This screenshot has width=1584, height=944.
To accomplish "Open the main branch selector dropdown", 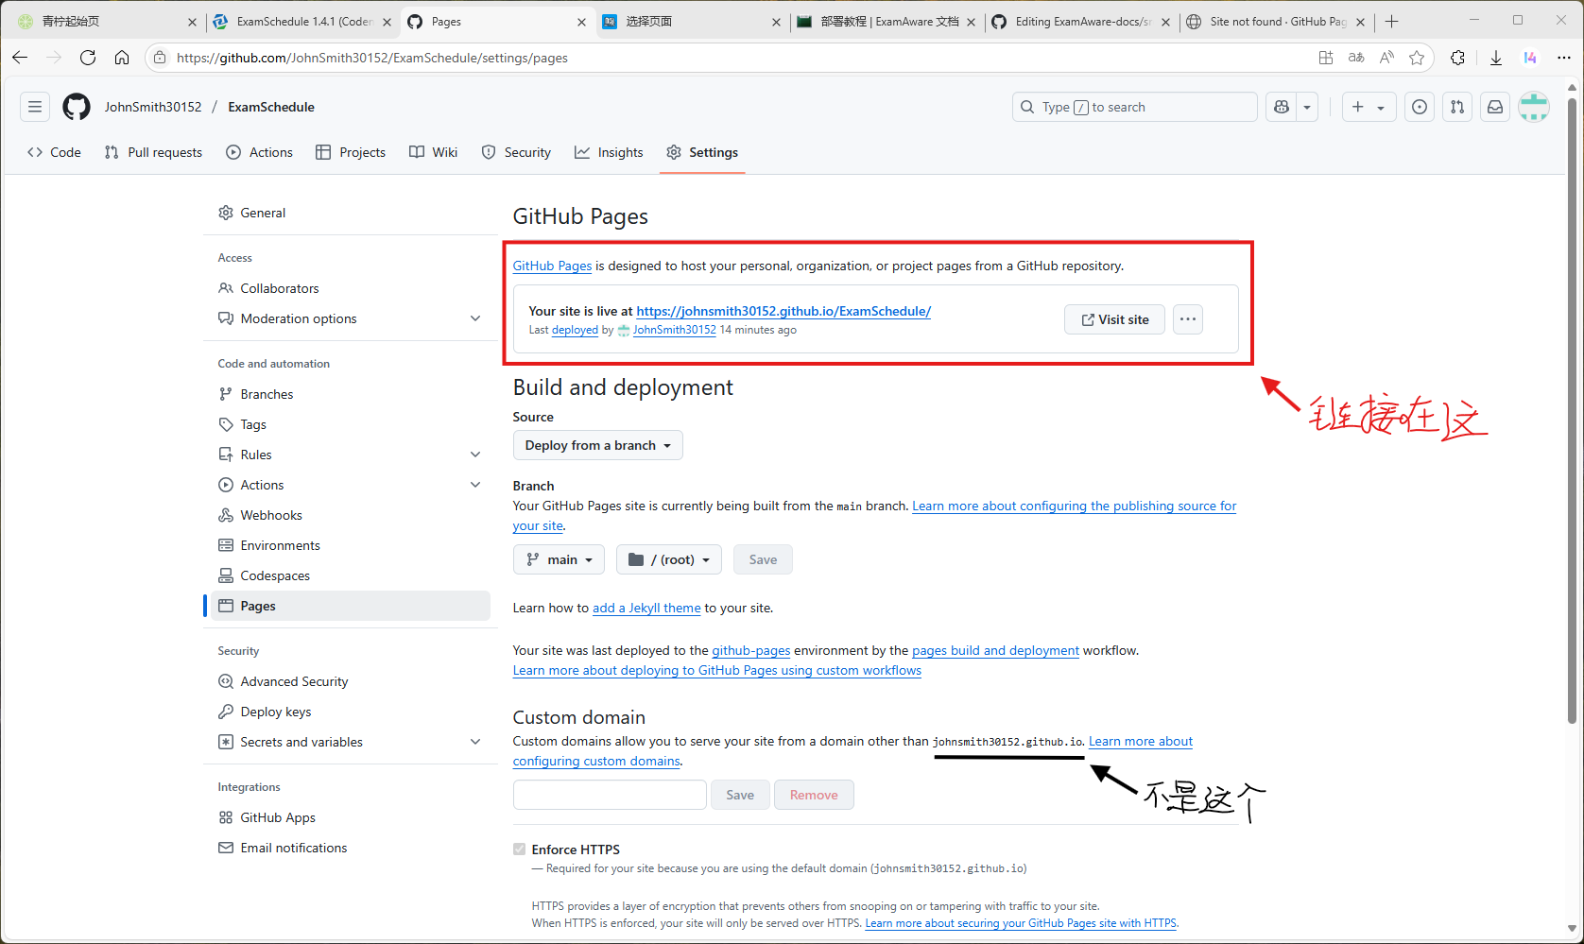I will [559, 559].
